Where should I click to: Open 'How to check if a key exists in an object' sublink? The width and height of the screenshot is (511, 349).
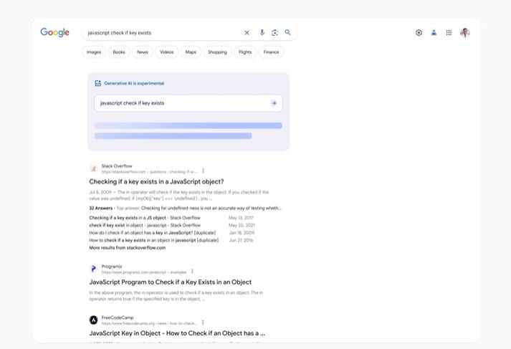[x=154, y=240]
